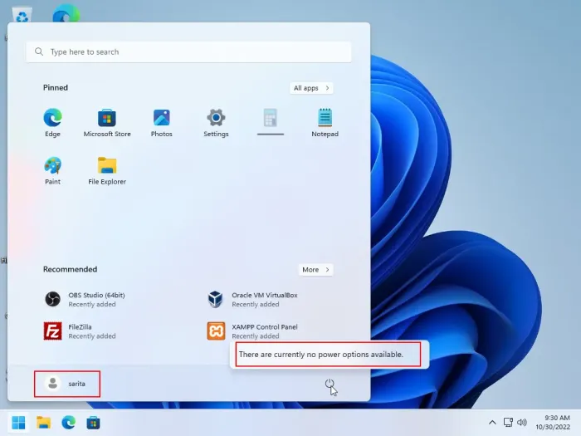
Task: Select the Edge desktop shortcut icon
Action: 66,14
